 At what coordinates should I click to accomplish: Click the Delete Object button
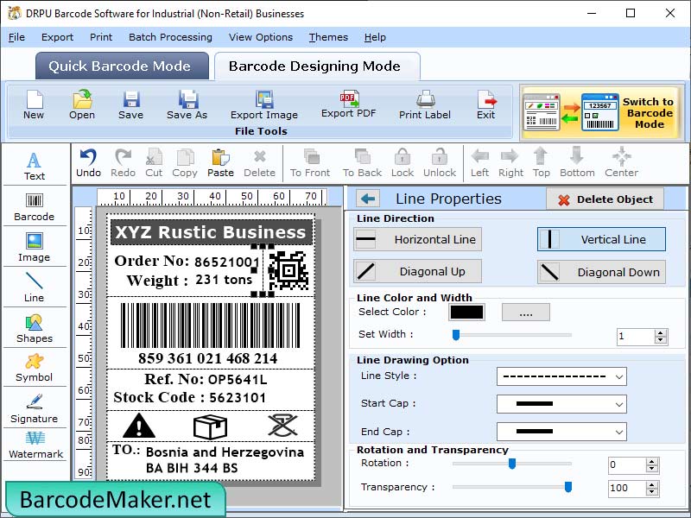605,199
